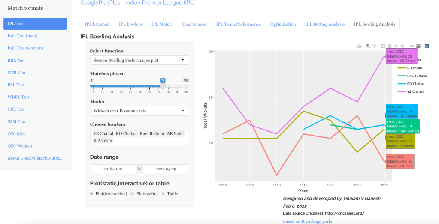Choose the Table radio option
This screenshot has height=224, width=439.
click(x=163, y=194)
